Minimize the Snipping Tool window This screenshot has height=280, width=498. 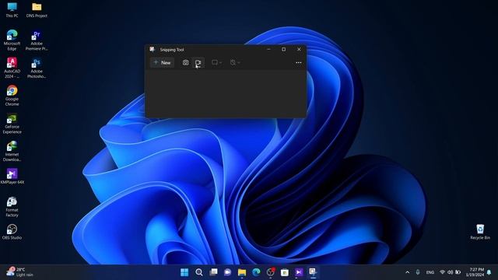tap(268, 50)
